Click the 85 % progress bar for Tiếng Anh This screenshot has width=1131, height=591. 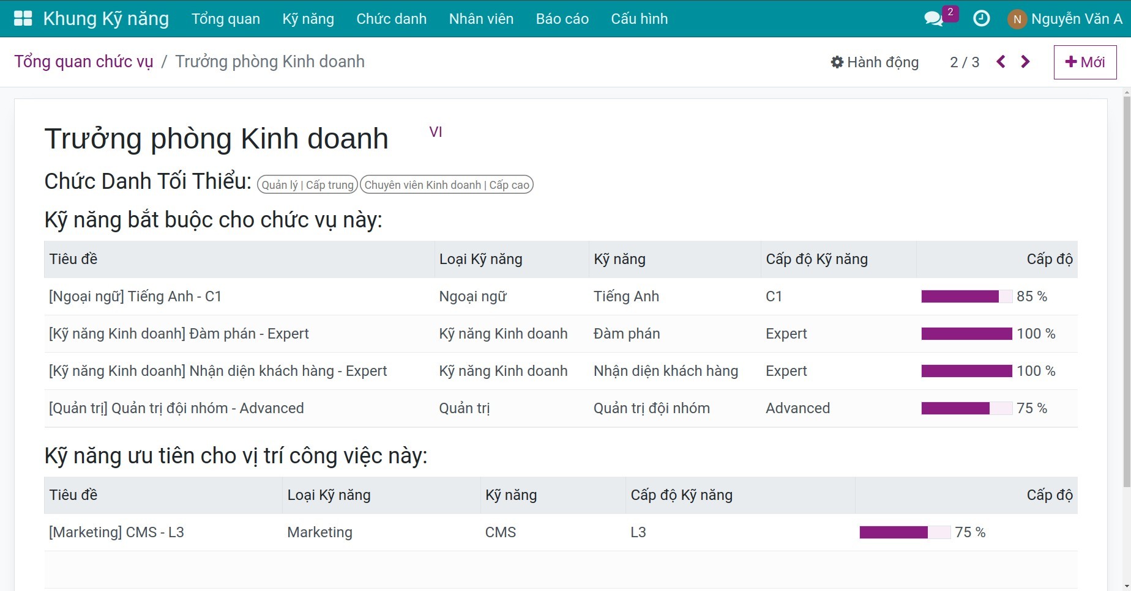click(967, 296)
